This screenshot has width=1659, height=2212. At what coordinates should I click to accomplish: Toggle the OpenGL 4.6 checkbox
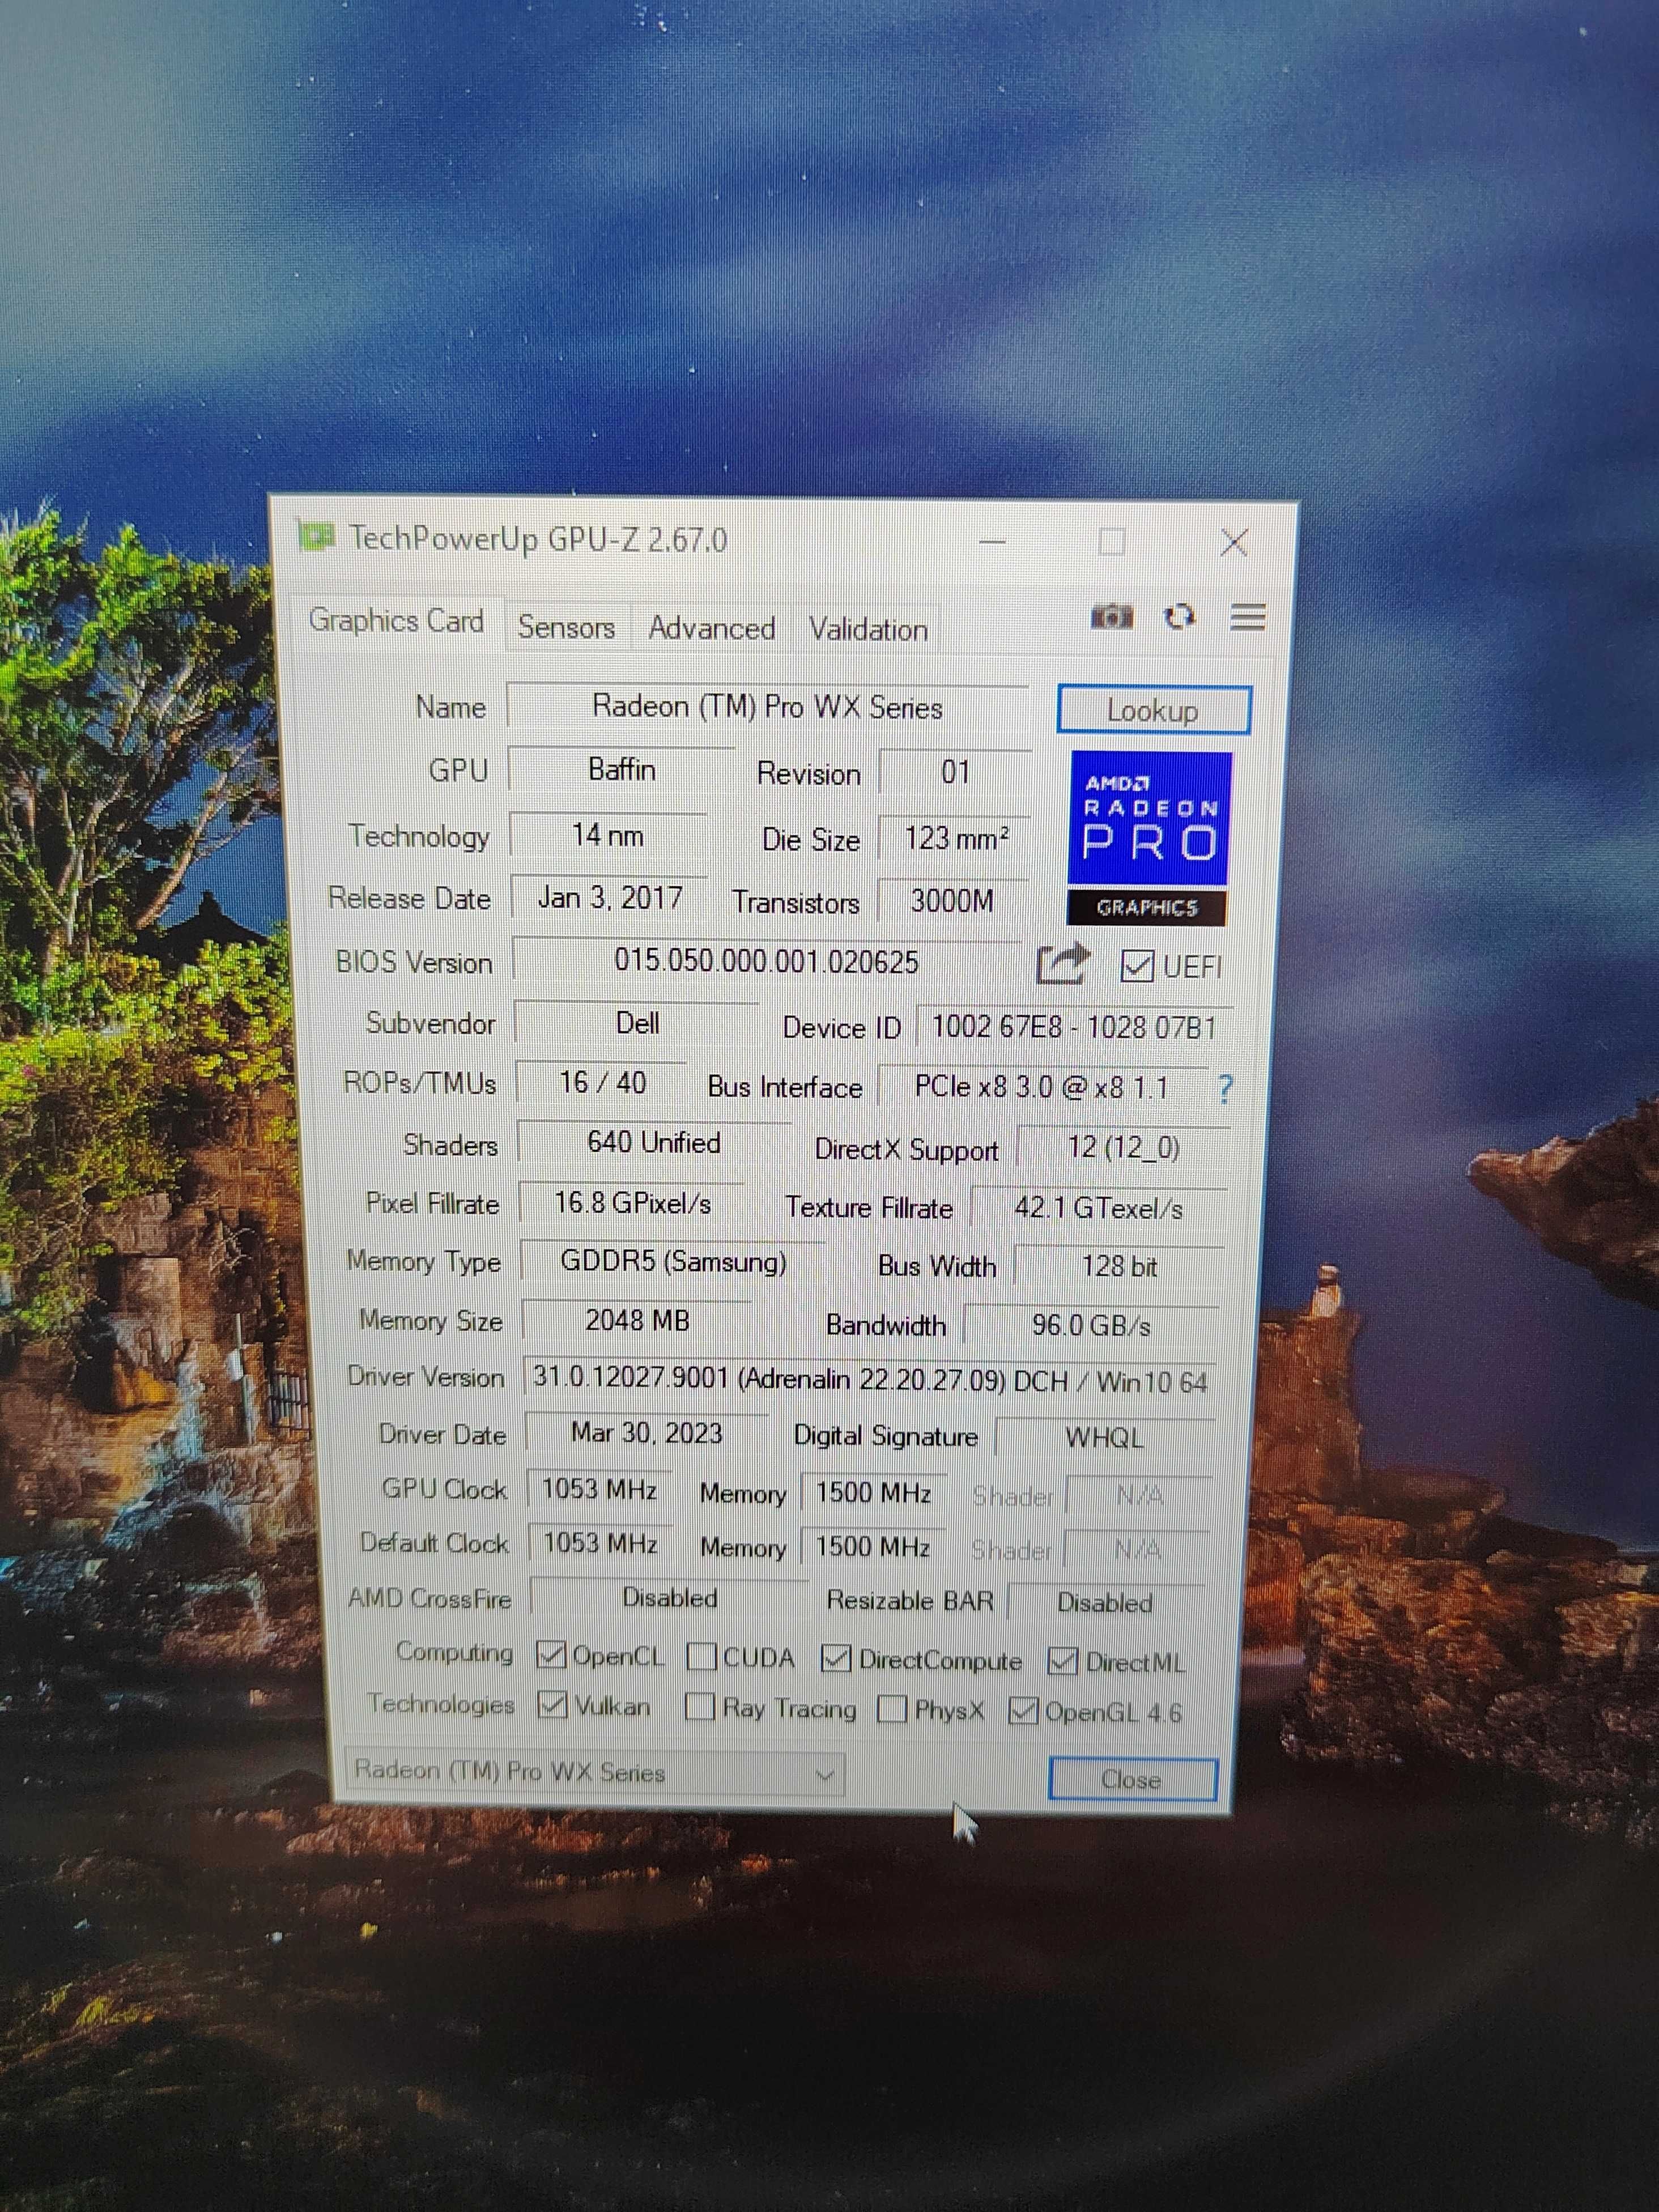[x=1022, y=1711]
